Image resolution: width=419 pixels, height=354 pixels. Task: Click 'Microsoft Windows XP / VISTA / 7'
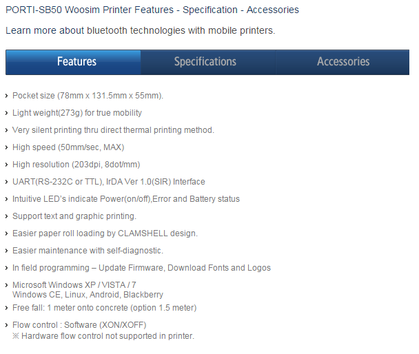click(74, 285)
